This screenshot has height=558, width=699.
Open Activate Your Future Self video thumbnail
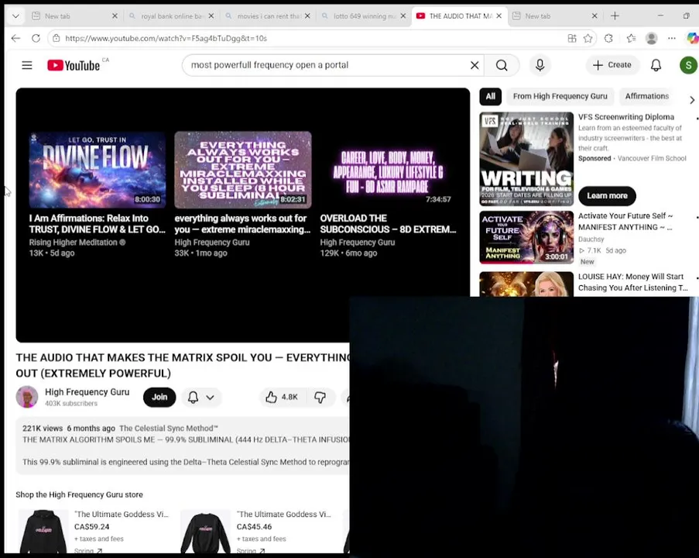tap(526, 237)
